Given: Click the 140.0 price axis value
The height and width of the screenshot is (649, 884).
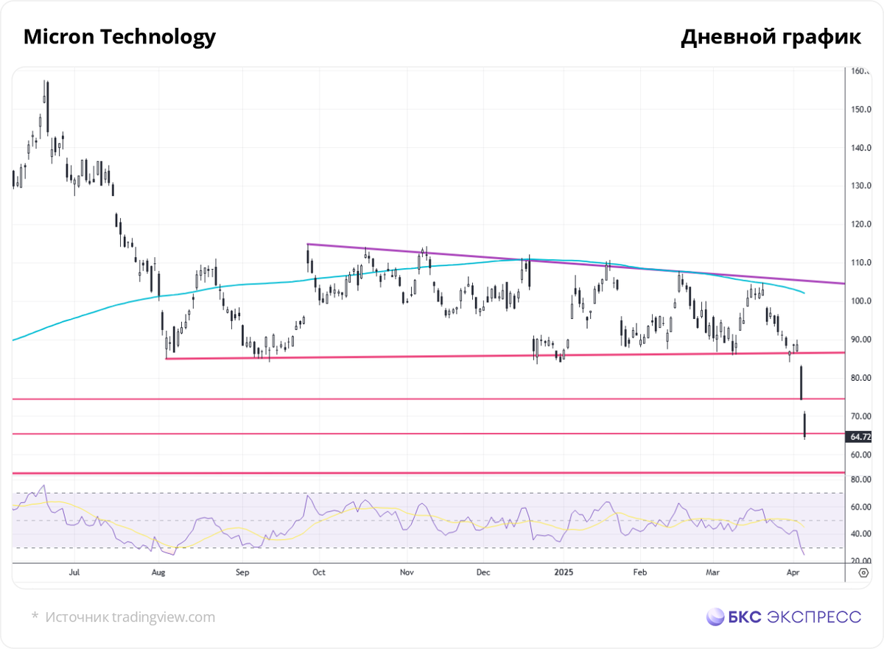Looking at the screenshot, I should 861,148.
